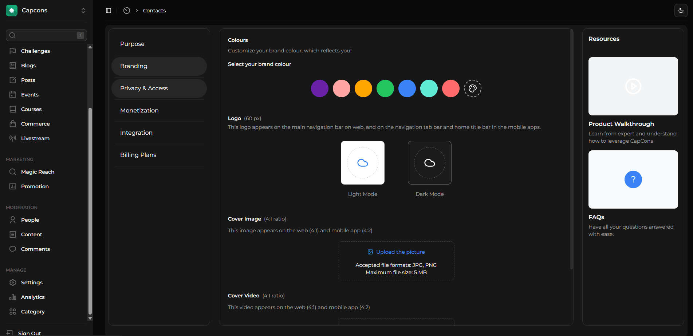Open the Privacy & Access tab
The height and width of the screenshot is (336, 693).
(x=159, y=88)
